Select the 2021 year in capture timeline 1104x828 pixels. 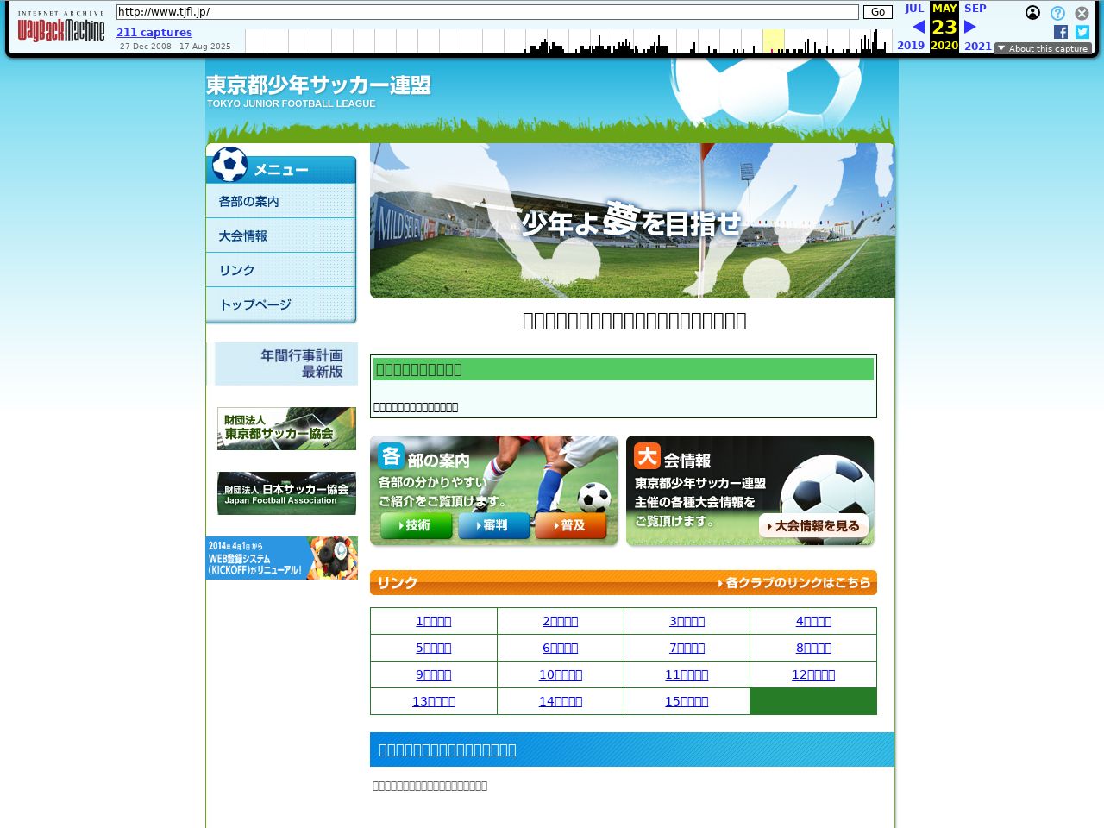point(977,46)
